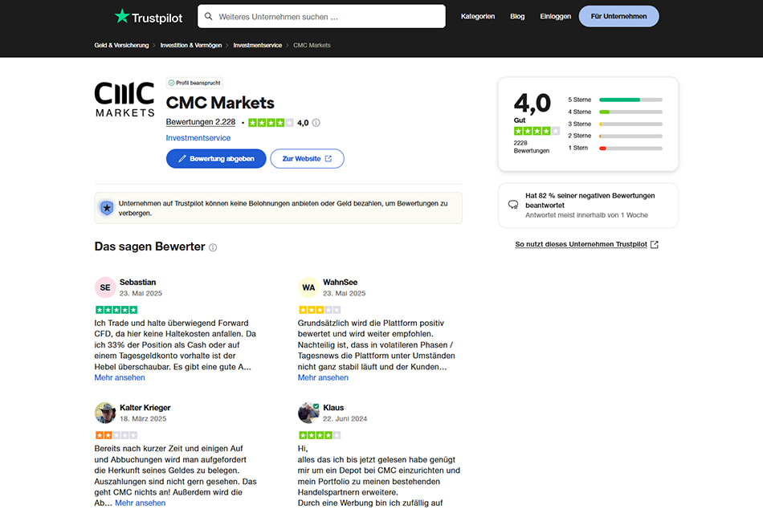Click the verified checkmark on Profil beansprucht

click(x=171, y=83)
